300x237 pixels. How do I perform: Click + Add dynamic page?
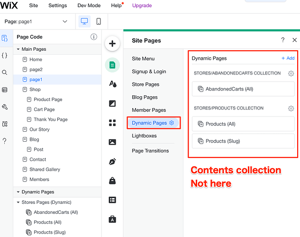pyautogui.click(x=288, y=58)
